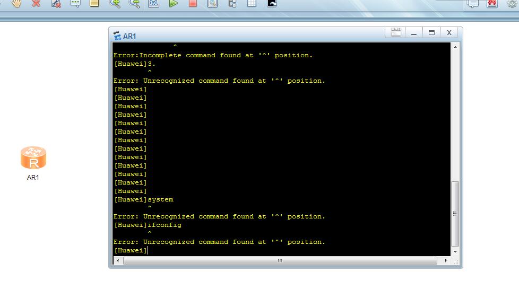Click the terminal scrollbar down arrow
The image size is (519, 307).
[x=455, y=252]
